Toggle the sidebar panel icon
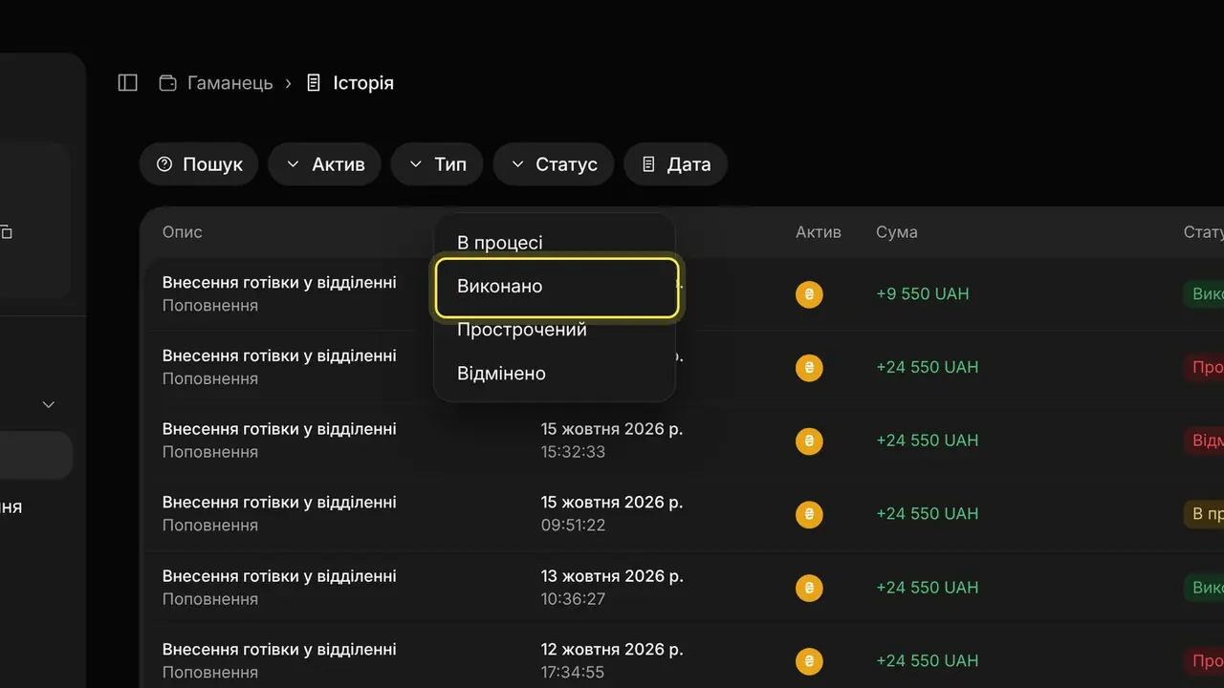Viewport: 1224px width, 688px height. (128, 83)
